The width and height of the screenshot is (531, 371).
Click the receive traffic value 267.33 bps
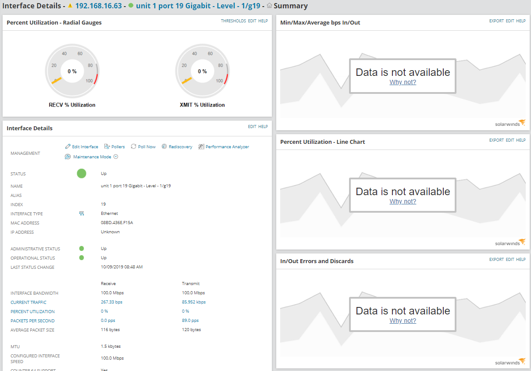[111, 302]
